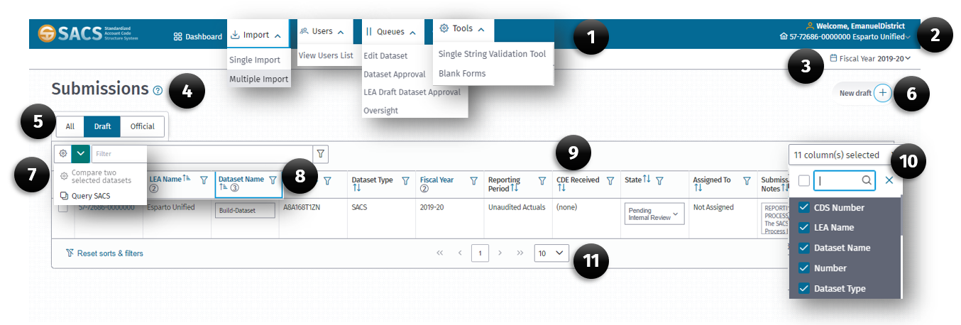Viewport: 961px width, 325px height.
Task: Sort by Reporting Period arrows
Action: (514, 189)
